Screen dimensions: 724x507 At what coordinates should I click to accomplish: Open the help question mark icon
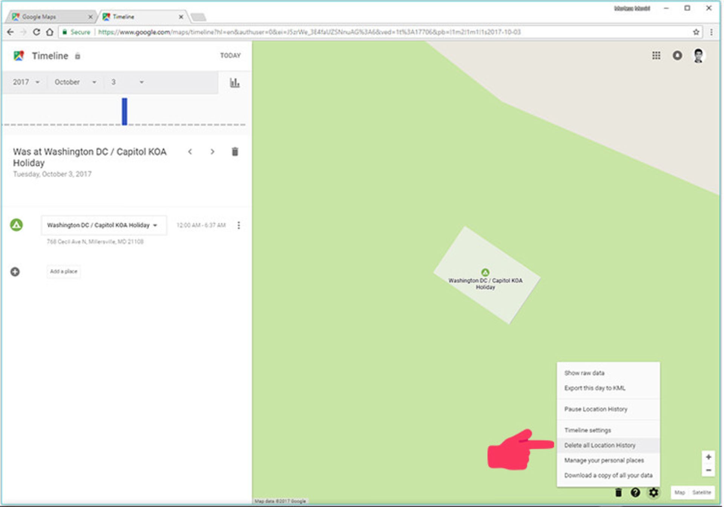[x=635, y=492]
